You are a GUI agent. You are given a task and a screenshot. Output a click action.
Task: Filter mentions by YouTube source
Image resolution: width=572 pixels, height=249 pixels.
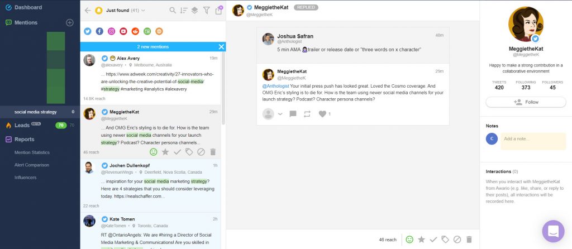click(x=123, y=31)
